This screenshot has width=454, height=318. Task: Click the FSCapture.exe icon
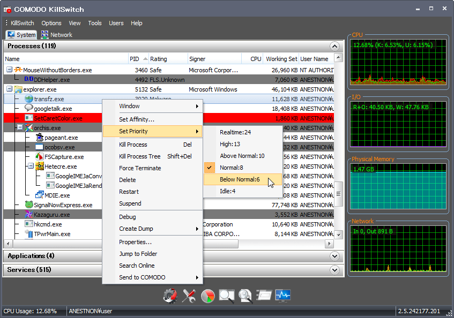coord(39,157)
